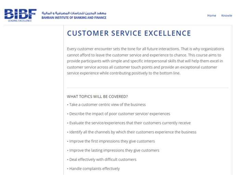This screenshot has height=181, width=236.
Task: Select the Handle complaints effectively bullet
Action: [93, 169]
